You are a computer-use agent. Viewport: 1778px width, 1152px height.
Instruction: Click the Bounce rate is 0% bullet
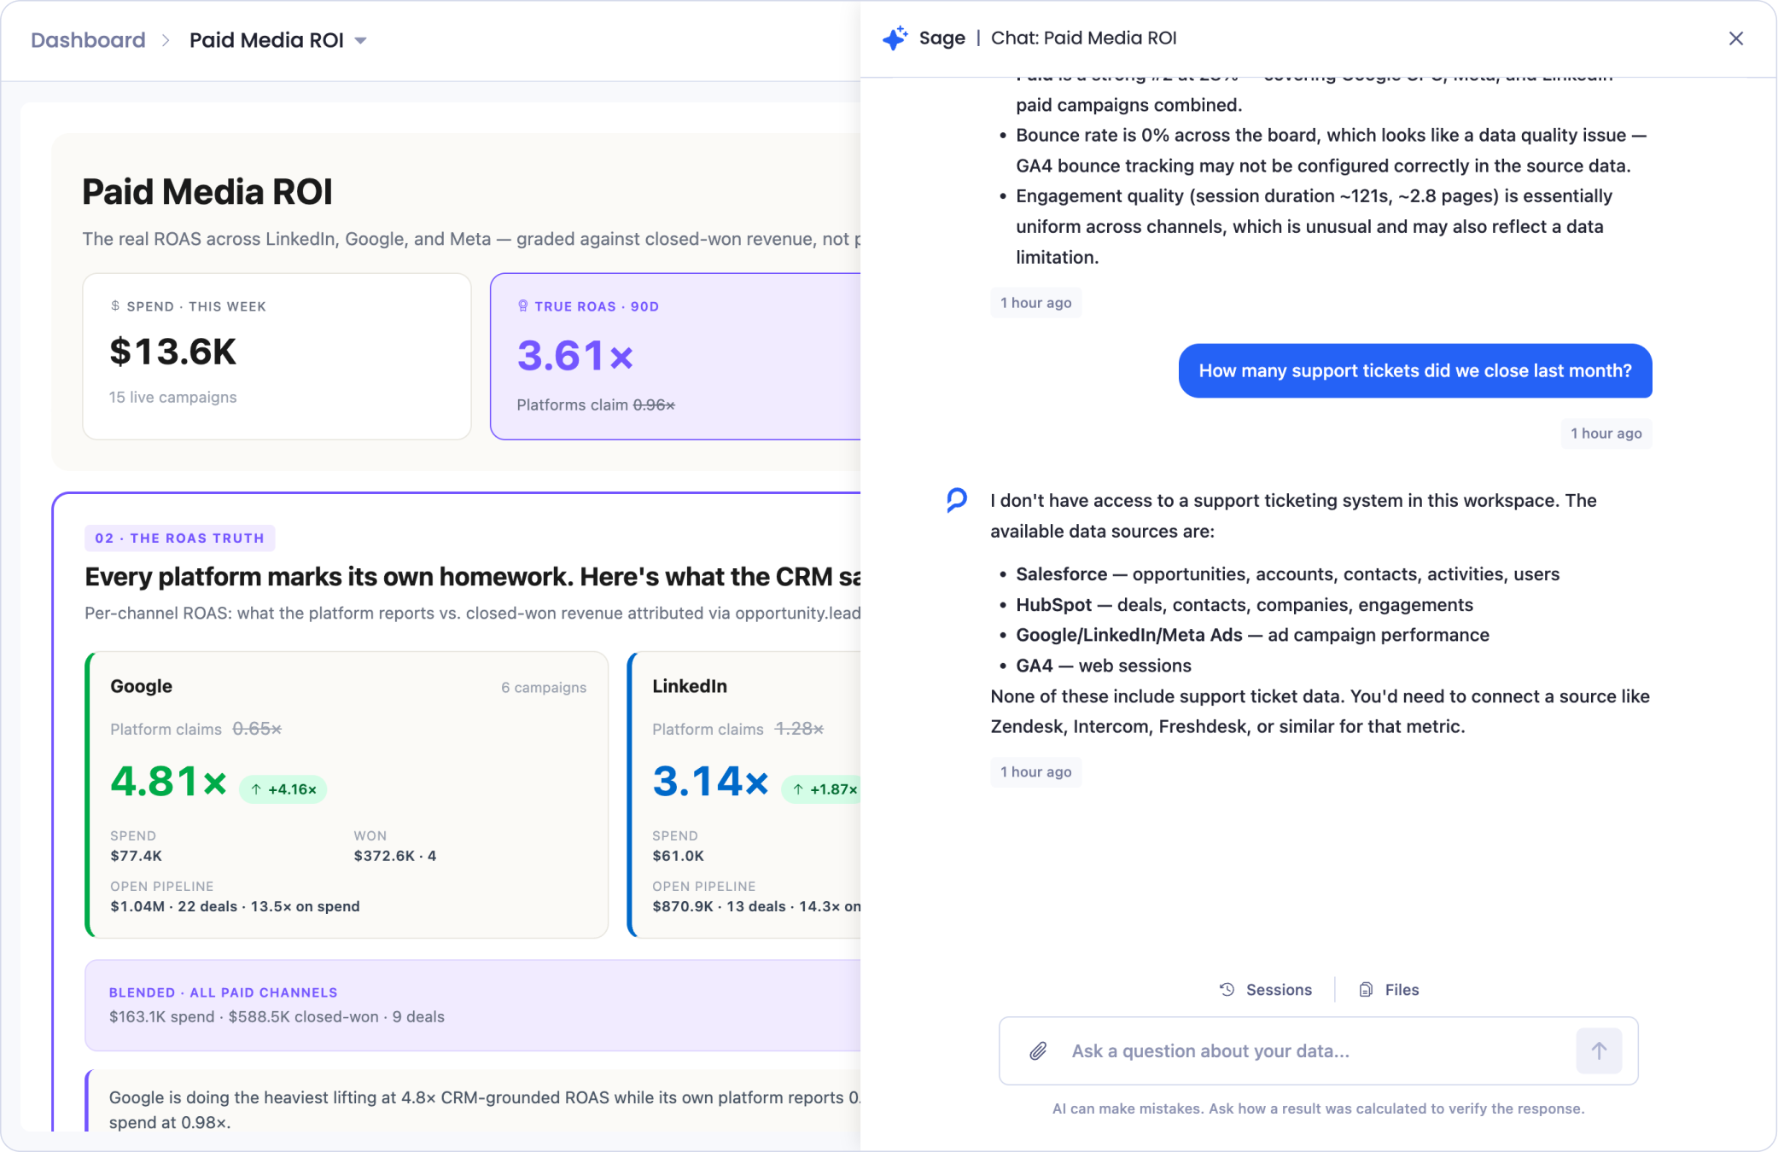1331,150
